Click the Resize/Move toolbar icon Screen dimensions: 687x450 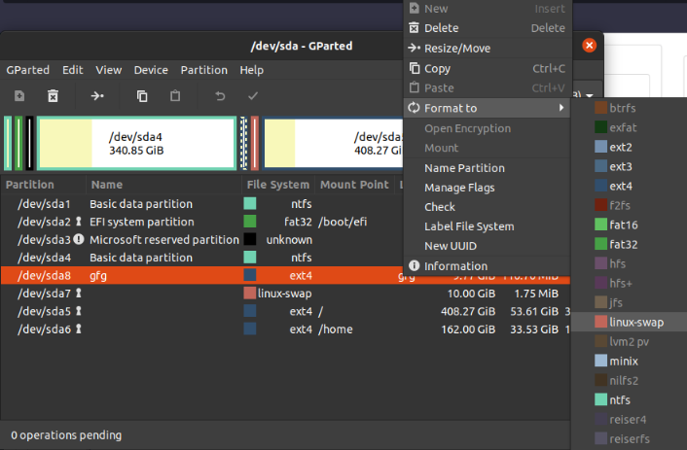[x=98, y=95]
